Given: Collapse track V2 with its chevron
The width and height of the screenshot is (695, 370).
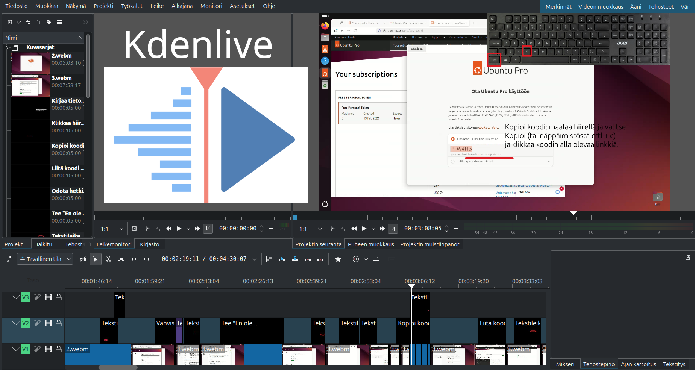Looking at the screenshot, I should tap(15, 323).
